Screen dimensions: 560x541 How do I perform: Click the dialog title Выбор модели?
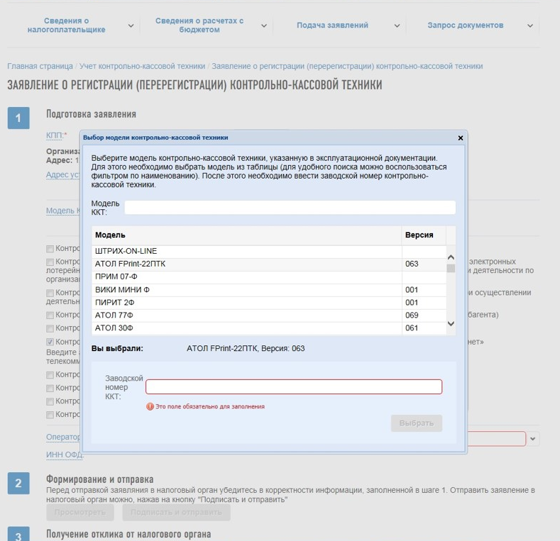155,138
